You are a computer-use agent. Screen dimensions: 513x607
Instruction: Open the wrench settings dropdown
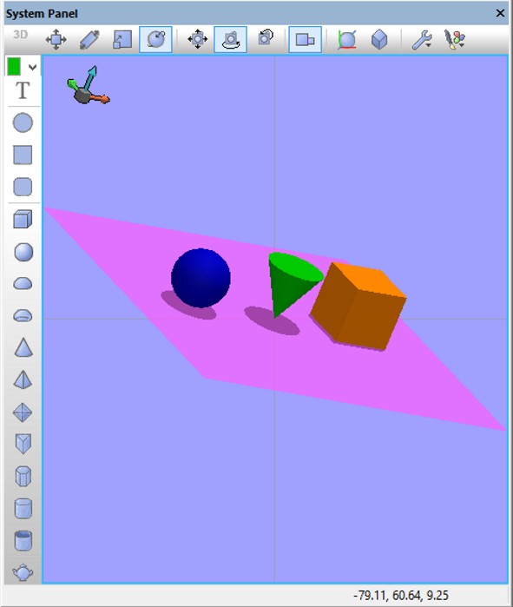pos(422,39)
